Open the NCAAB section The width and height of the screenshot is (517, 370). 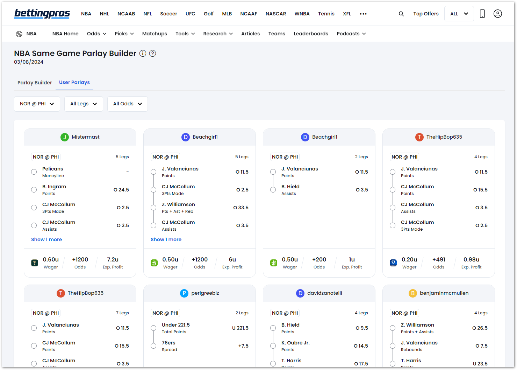[126, 14]
